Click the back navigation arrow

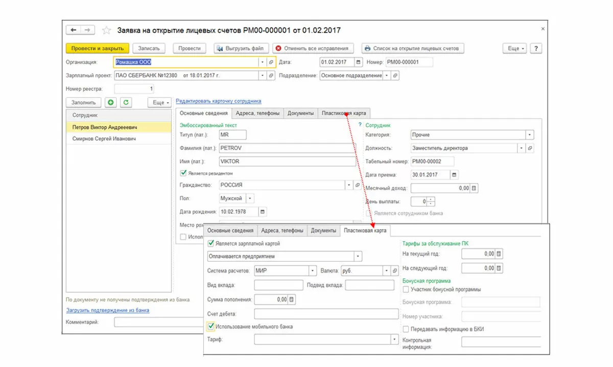74,30
